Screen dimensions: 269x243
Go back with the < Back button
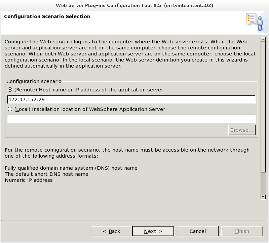[112, 231]
